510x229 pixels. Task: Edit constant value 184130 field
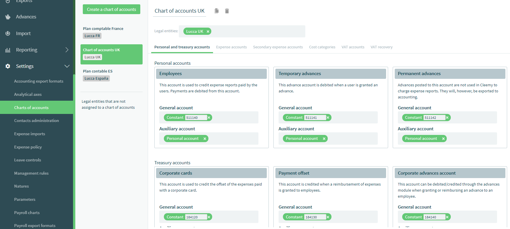point(315,217)
